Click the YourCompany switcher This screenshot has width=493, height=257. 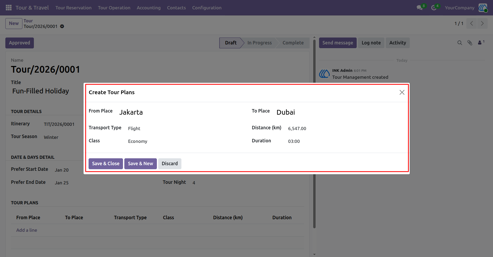pos(459,8)
